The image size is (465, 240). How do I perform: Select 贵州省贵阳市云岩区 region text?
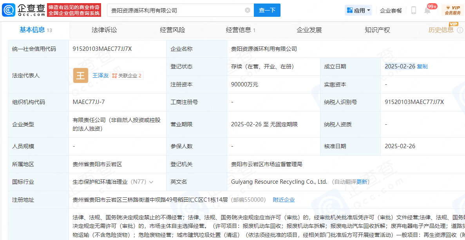tap(97, 164)
